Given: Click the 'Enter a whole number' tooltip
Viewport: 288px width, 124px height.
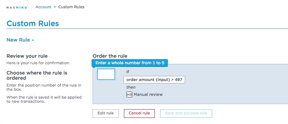Looking at the screenshot, I should tap(130, 63).
